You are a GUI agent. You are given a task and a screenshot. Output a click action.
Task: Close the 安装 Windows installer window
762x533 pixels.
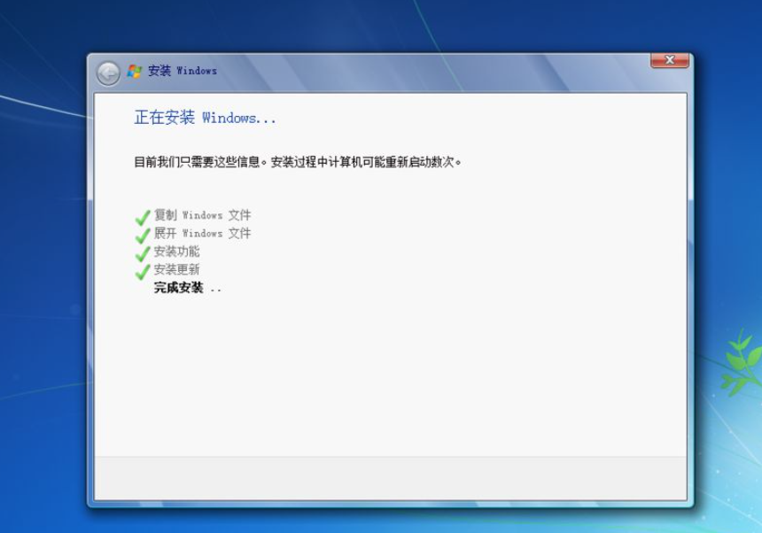pyautogui.click(x=670, y=60)
